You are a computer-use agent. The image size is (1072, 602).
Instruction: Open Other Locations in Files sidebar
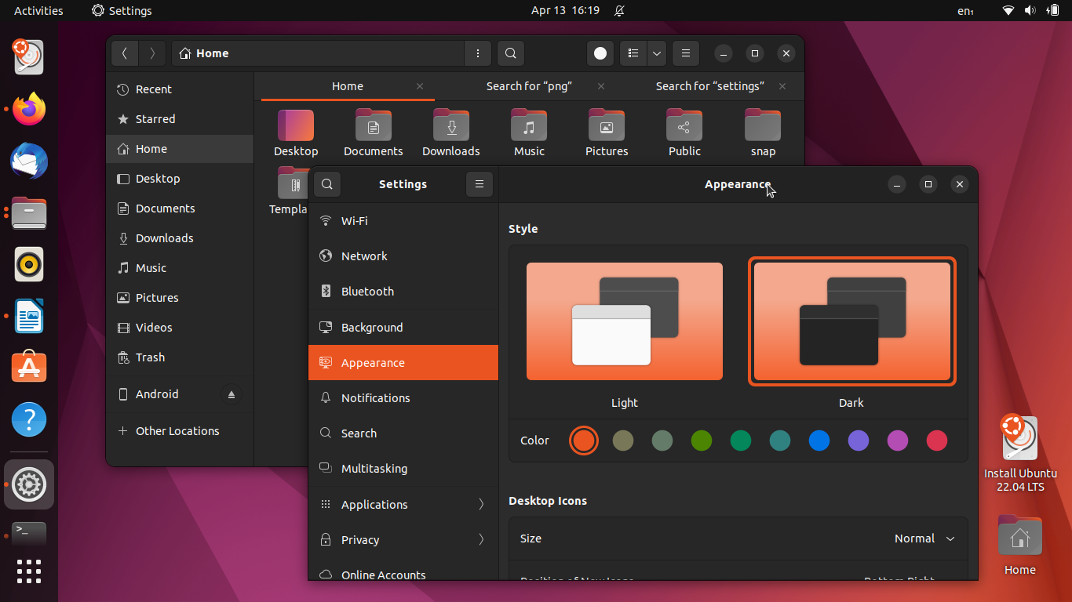[180, 431]
